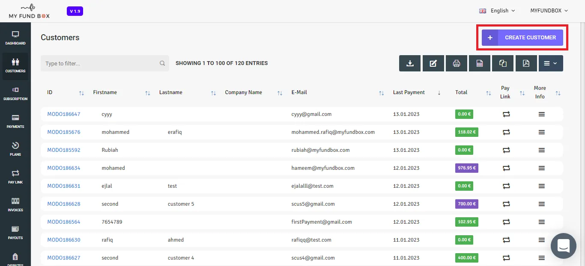585x266 pixels.
Task: Open customer MODO185676 link
Action: (64, 132)
